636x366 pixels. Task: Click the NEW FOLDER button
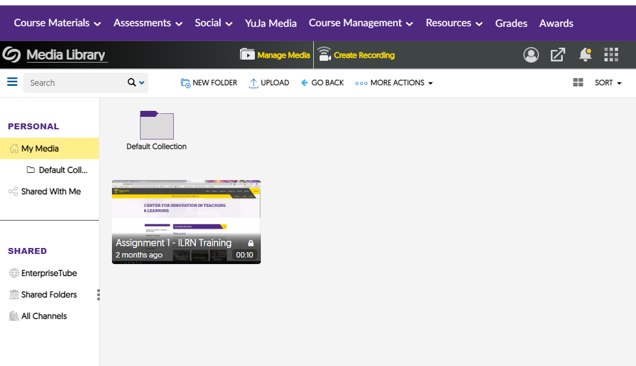point(208,83)
